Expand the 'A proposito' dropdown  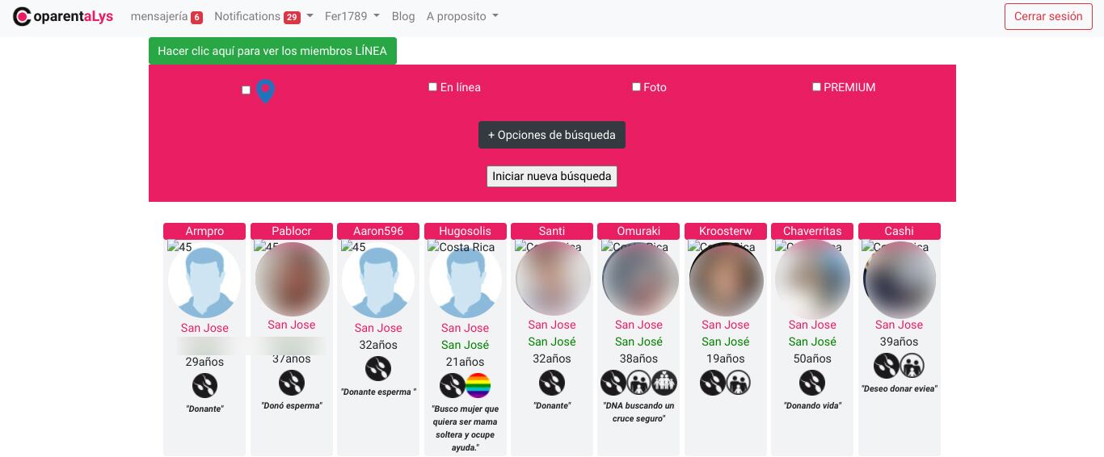(x=461, y=16)
